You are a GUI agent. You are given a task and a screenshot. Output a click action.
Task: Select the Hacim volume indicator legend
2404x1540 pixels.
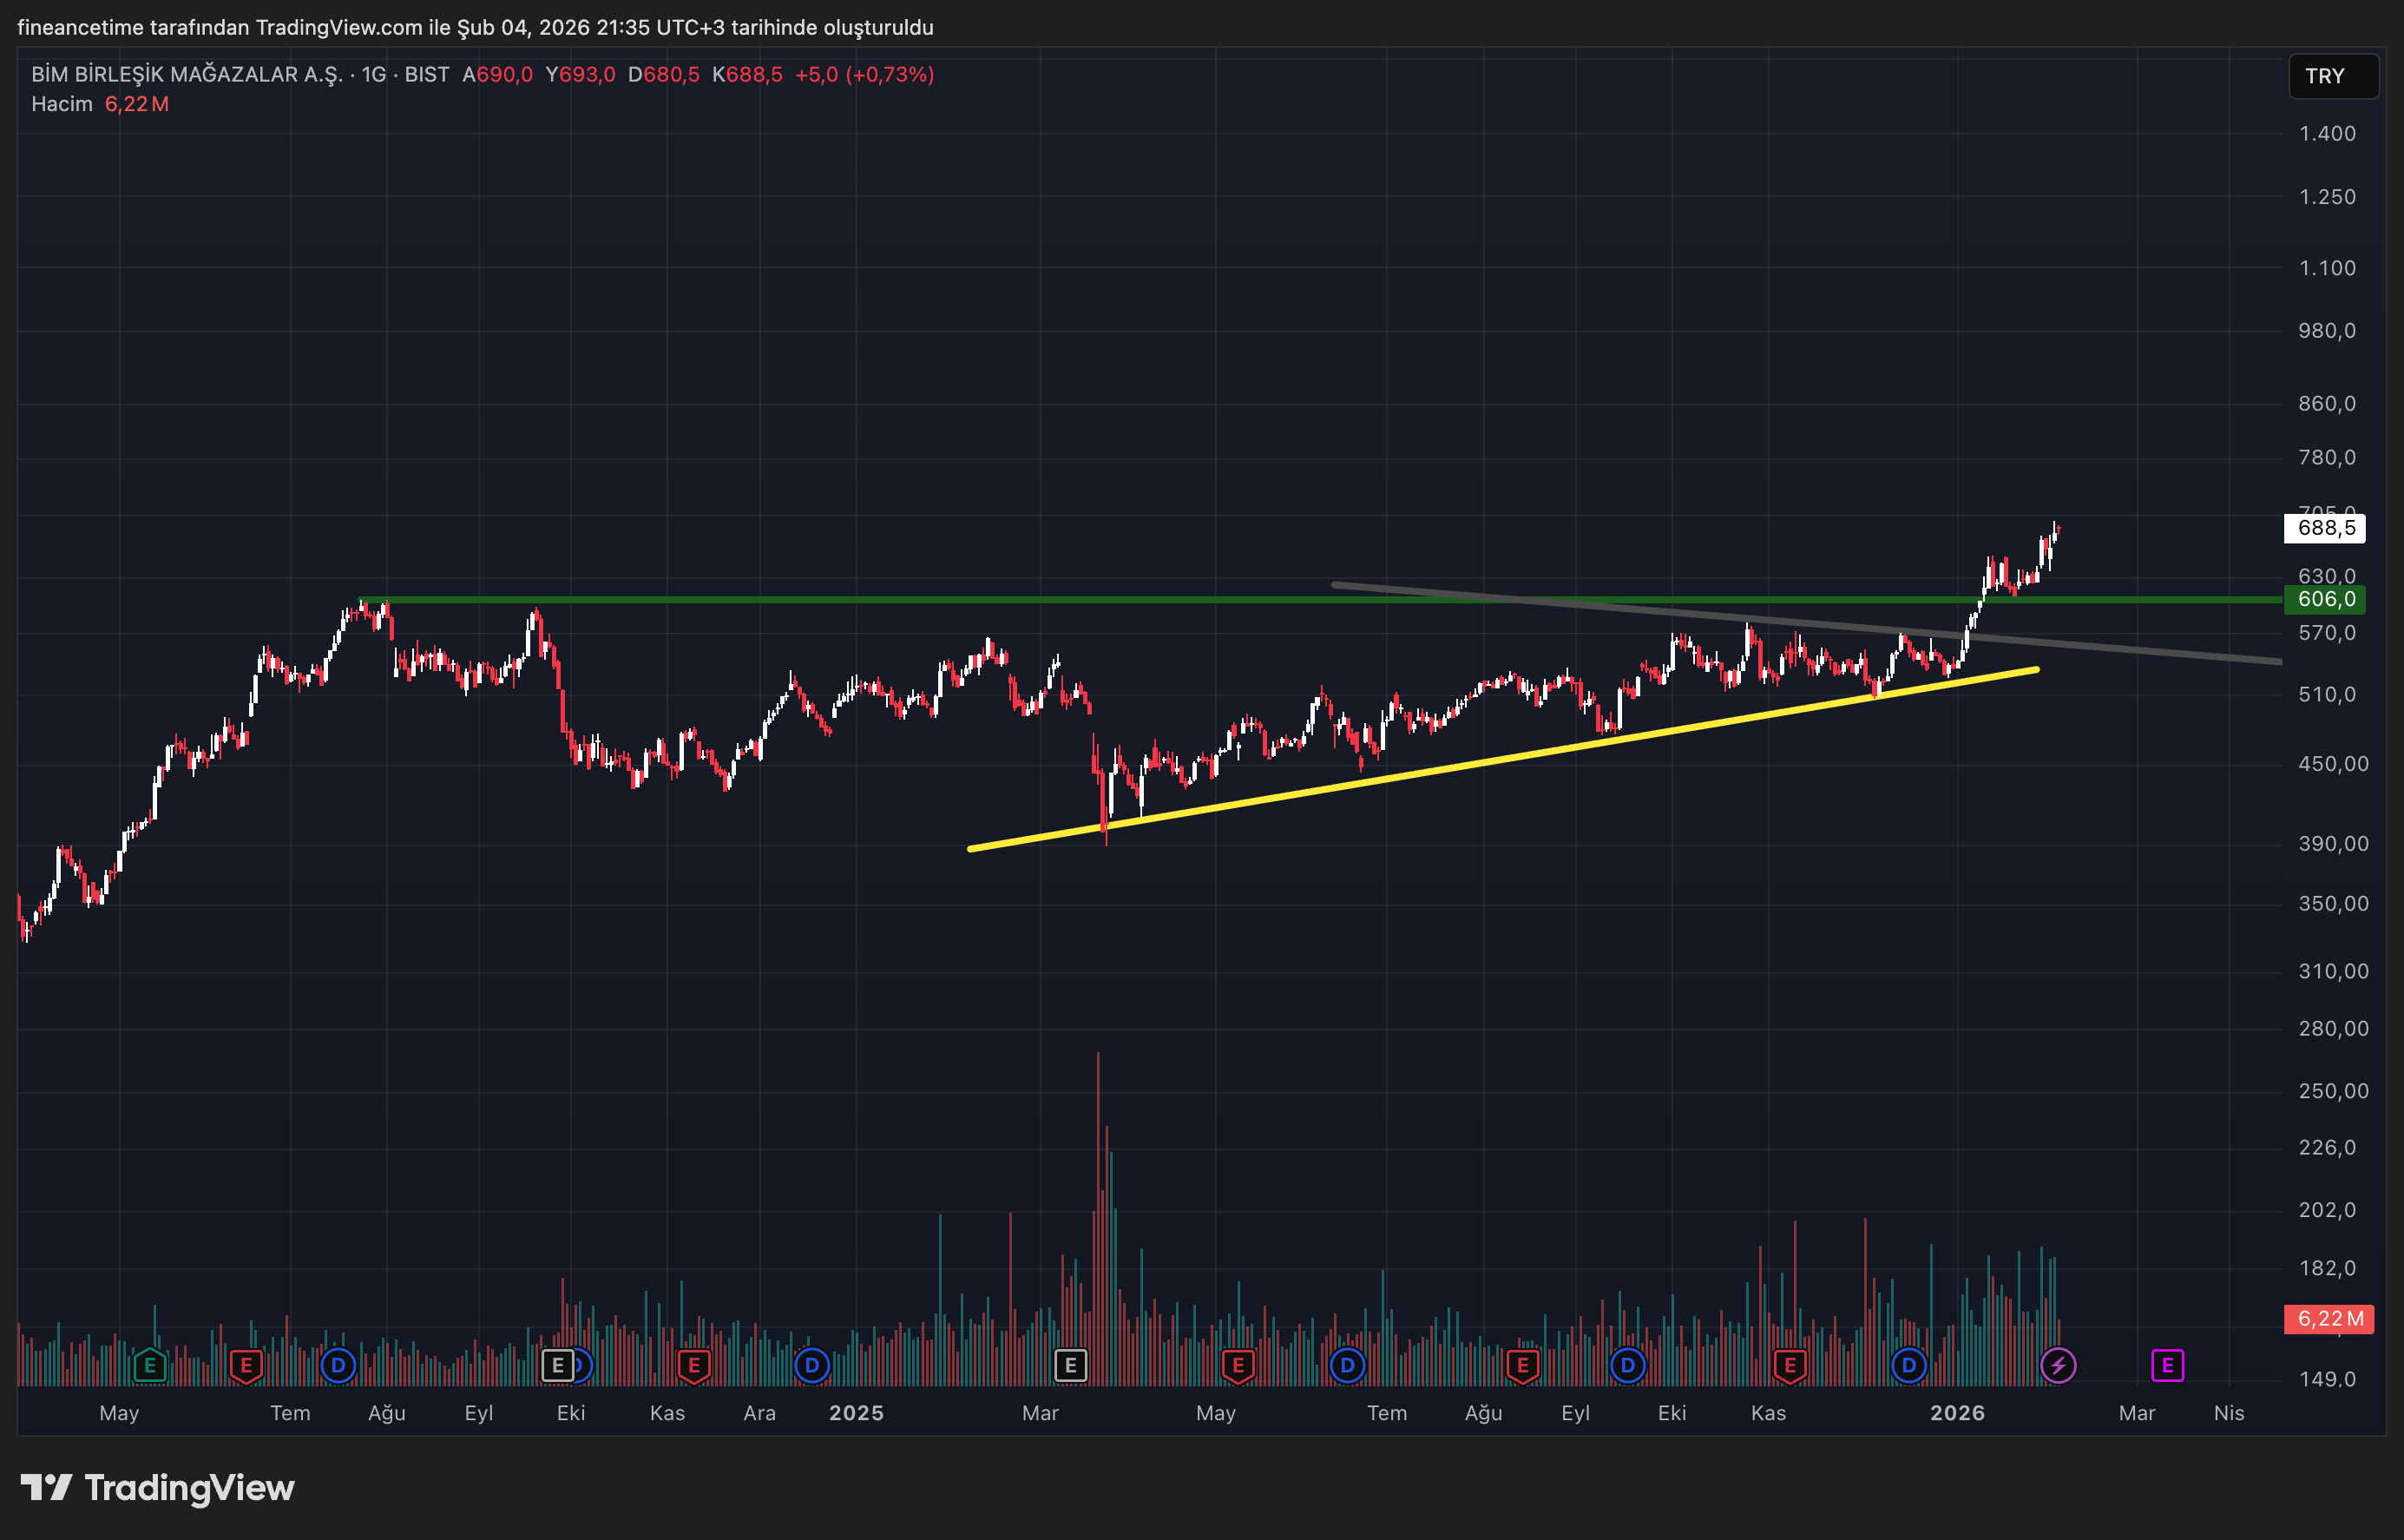tap(62, 104)
